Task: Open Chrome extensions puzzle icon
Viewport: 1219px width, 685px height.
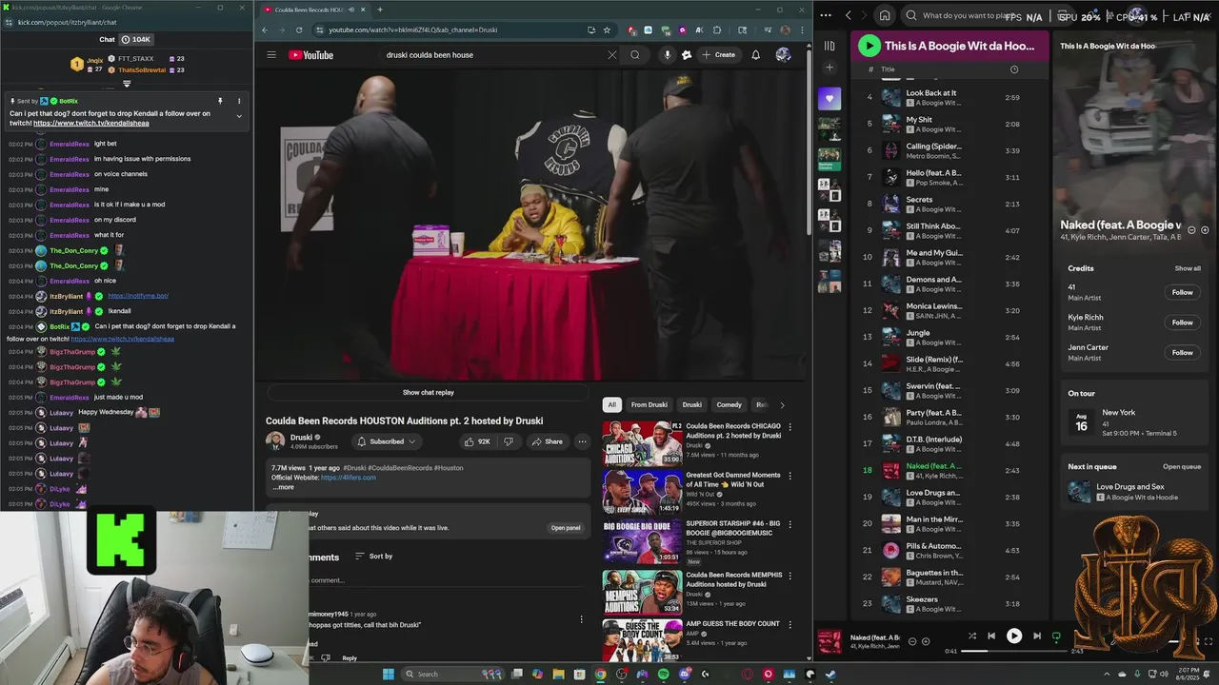Action: coord(717,29)
